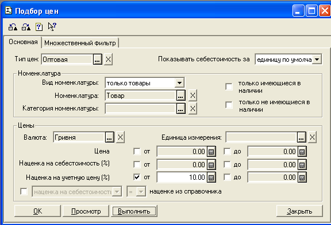The height and width of the screenshot is (225, 331).
Task: Minimize the Подбор цен window
Action: point(298,10)
